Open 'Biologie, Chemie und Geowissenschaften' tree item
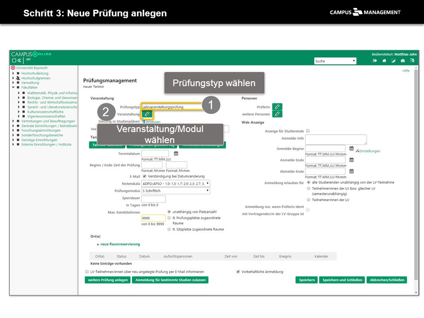Viewport: 424px width, 318px height. [x=52, y=98]
